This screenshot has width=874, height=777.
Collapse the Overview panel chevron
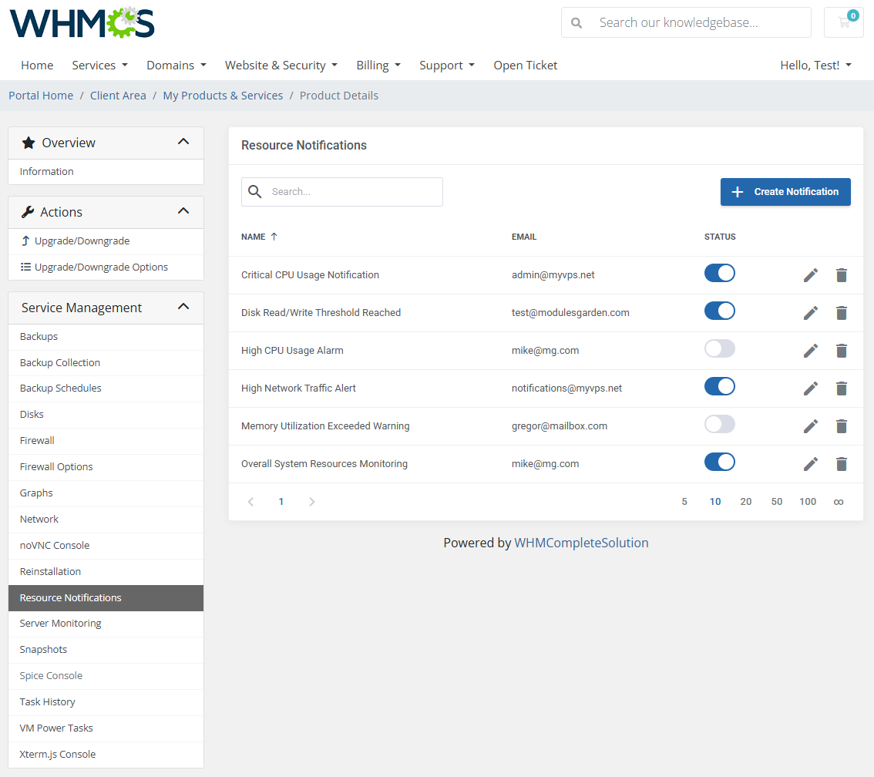pos(183,142)
